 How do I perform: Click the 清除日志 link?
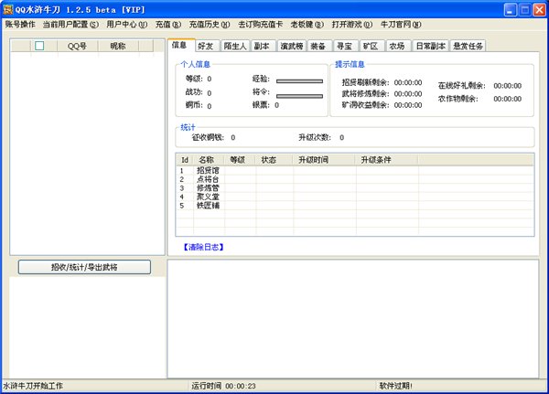(x=202, y=247)
